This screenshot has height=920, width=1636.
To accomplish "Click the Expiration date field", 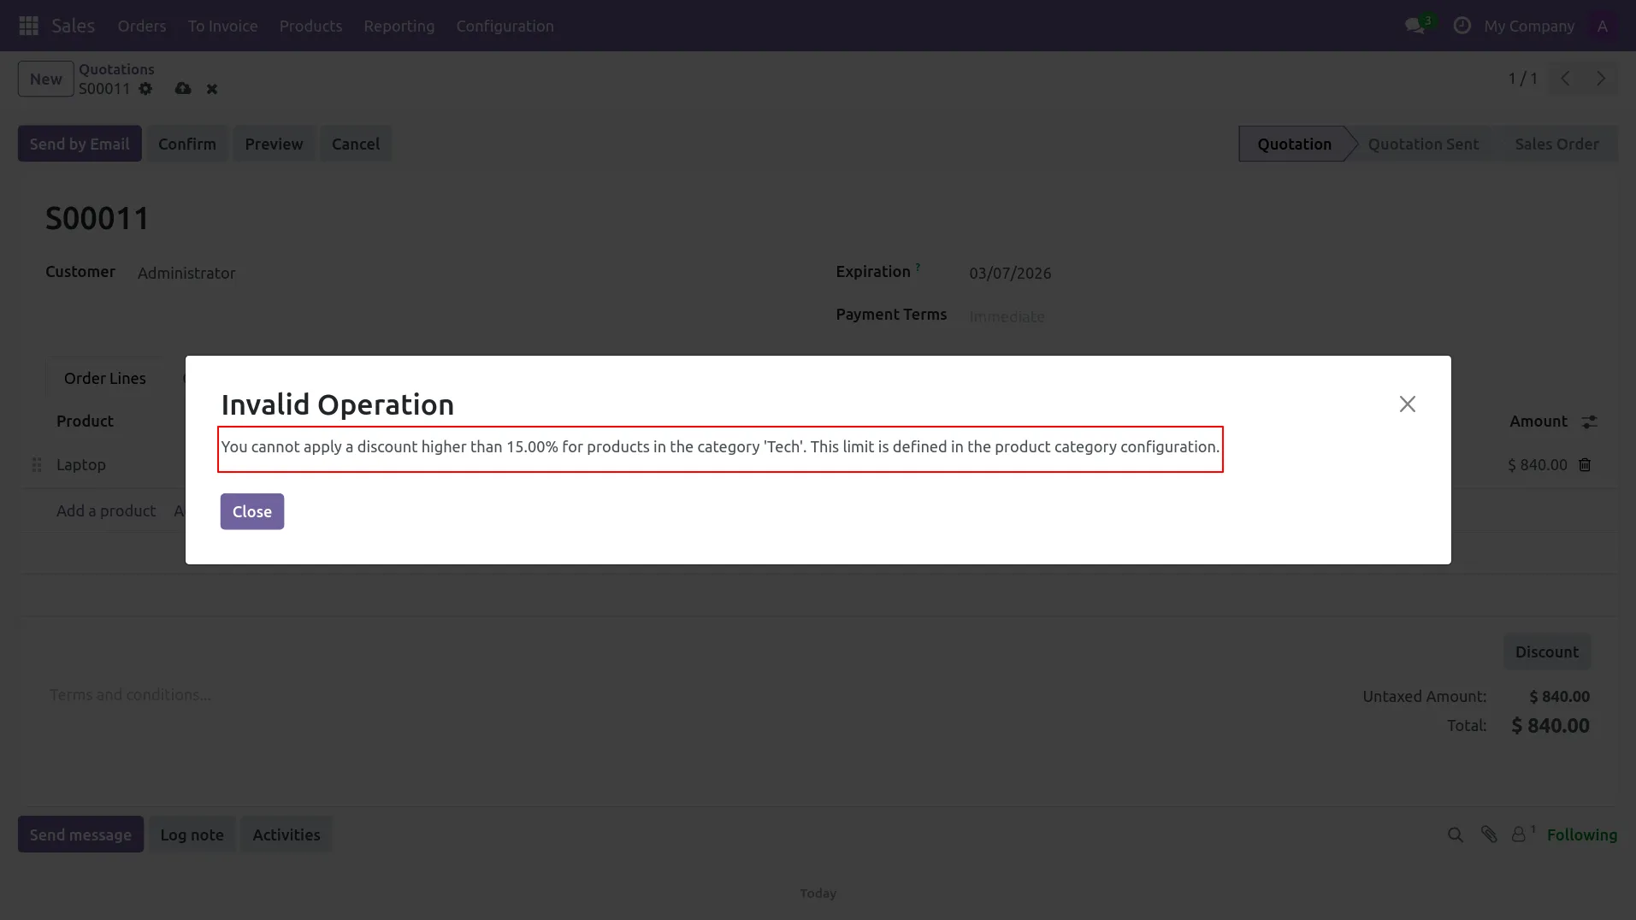I will (1010, 273).
